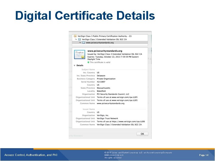Click the 'Issued by: VeriSign Class 3' line
The height and width of the screenshot is (161, 215).
click(115, 54)
